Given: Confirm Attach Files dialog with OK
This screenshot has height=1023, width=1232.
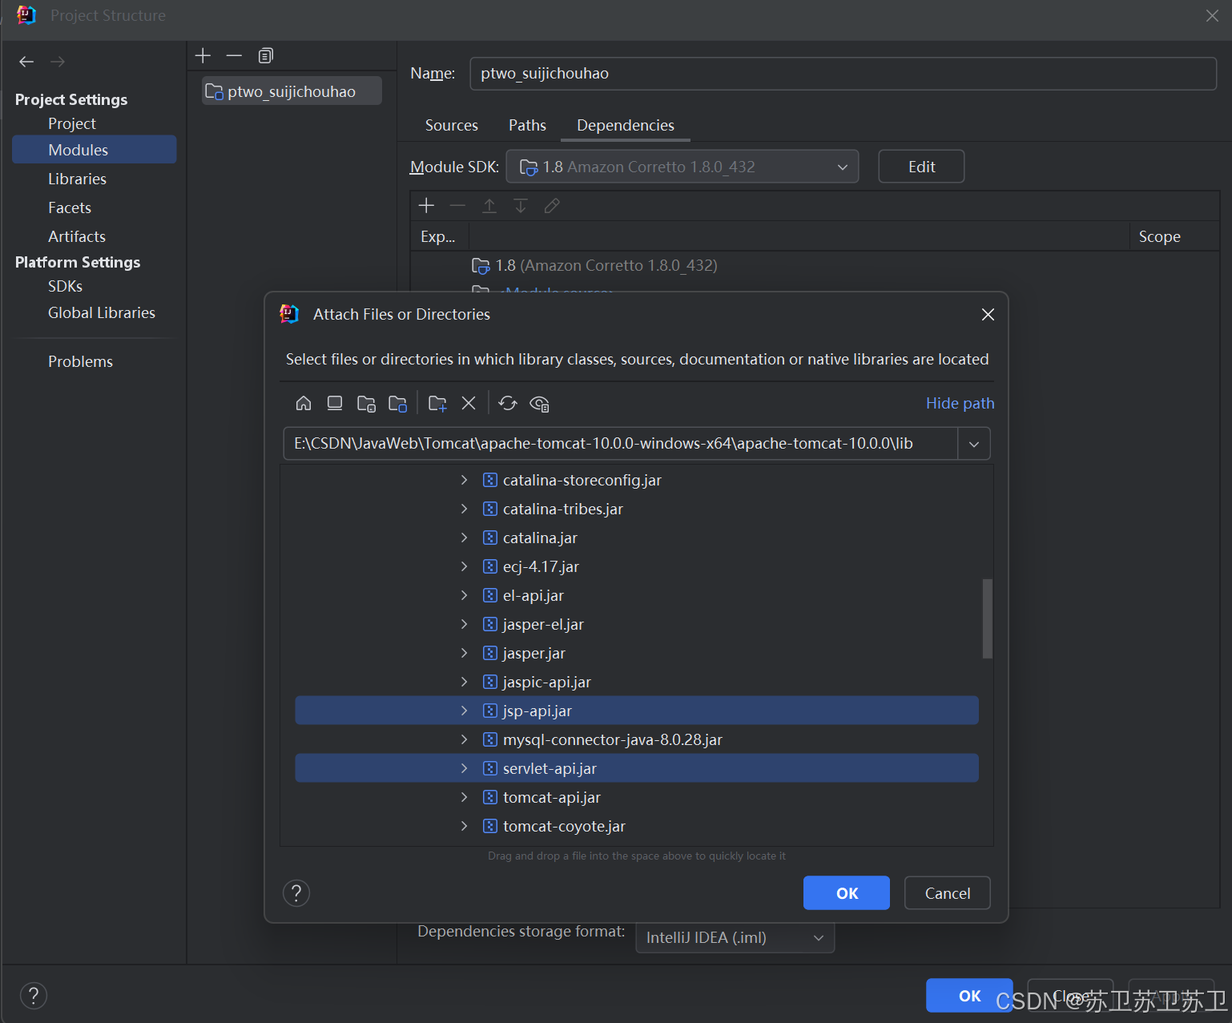Looking at the screenshot, I should pos(847,893).
